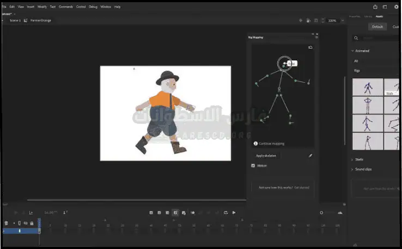Open the 100% zoom dropdown
Image resolution: width=402 pixels, height=249 pixels.
click(342, 21)
